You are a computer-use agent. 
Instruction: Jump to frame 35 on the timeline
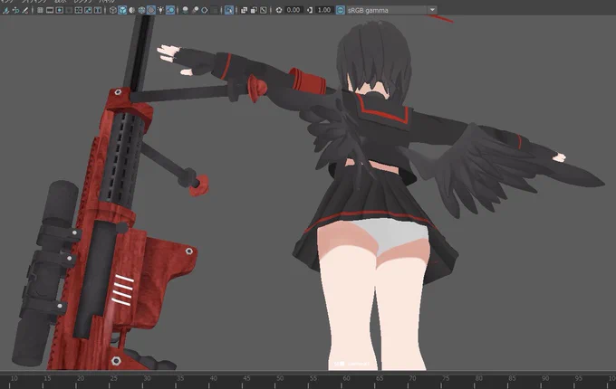point(180,378)
